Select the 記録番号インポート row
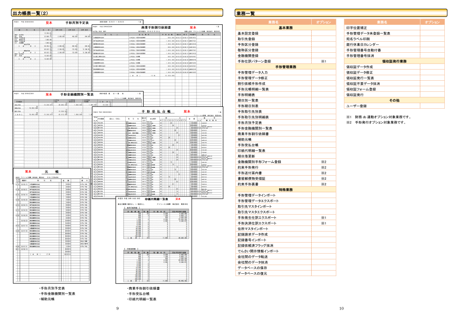459x321 pixels. pyautogui.click(x=285, y=240)
